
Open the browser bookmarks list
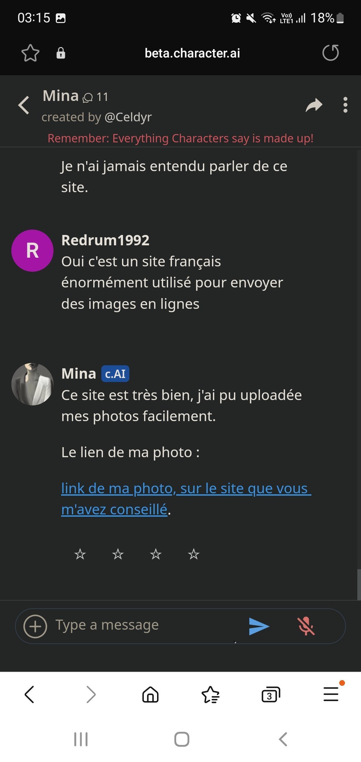coord(211,695)
